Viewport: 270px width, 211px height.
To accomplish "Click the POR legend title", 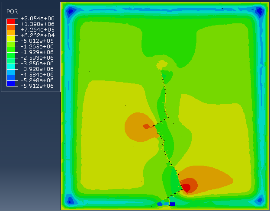I will (12, 12).
